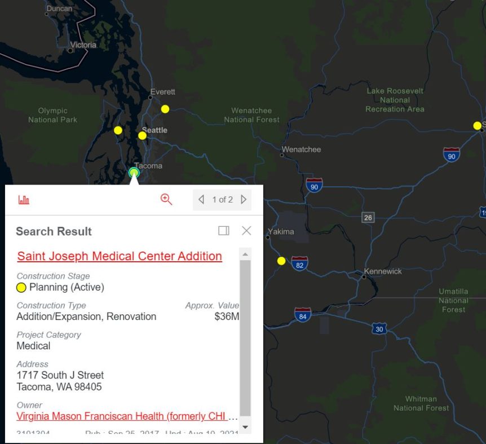Select the yellow project marker near Yakima
Image resolution: width=486 pixels, height=444 pixels.
(x=281, y=261)
